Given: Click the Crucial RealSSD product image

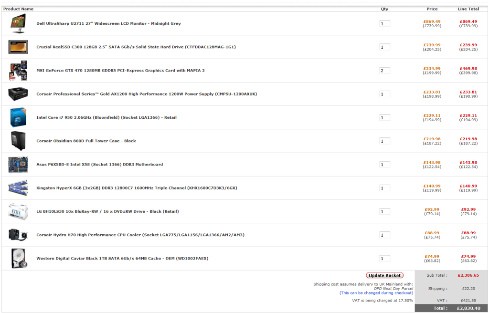Looking at the screenshot, I should tap(18, 47).
